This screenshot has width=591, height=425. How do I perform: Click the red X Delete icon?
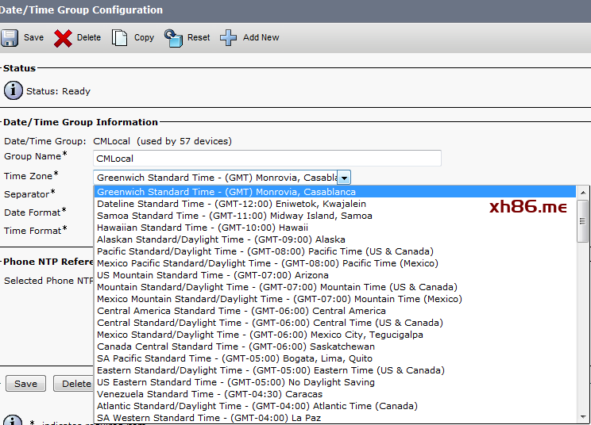click(64, 37)
